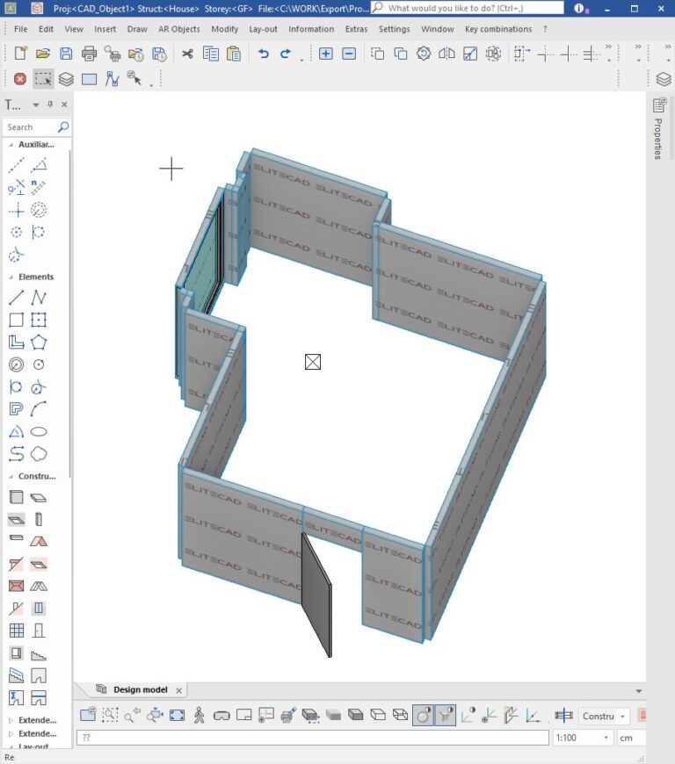Open file with folder icon
This screenshot has width=675, height=764.
click(x=43, y=53)
